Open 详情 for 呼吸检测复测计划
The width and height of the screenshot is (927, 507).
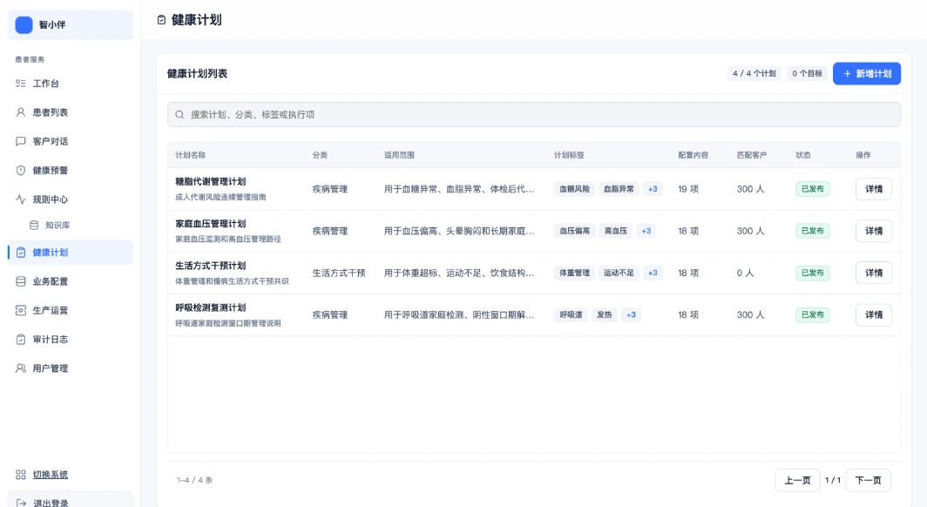coord(873,315)
